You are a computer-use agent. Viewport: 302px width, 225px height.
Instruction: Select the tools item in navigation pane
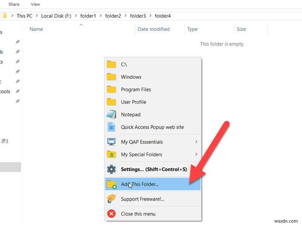[5, 91]
